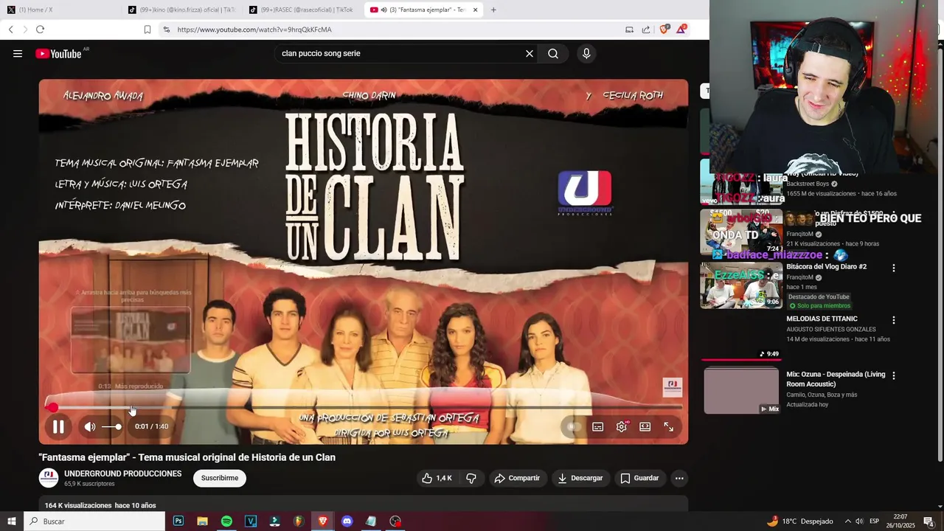Click the 9:06 Vlog Diario thumbnail
Viewport: 944px width, 531px height.
pos(741,285)
